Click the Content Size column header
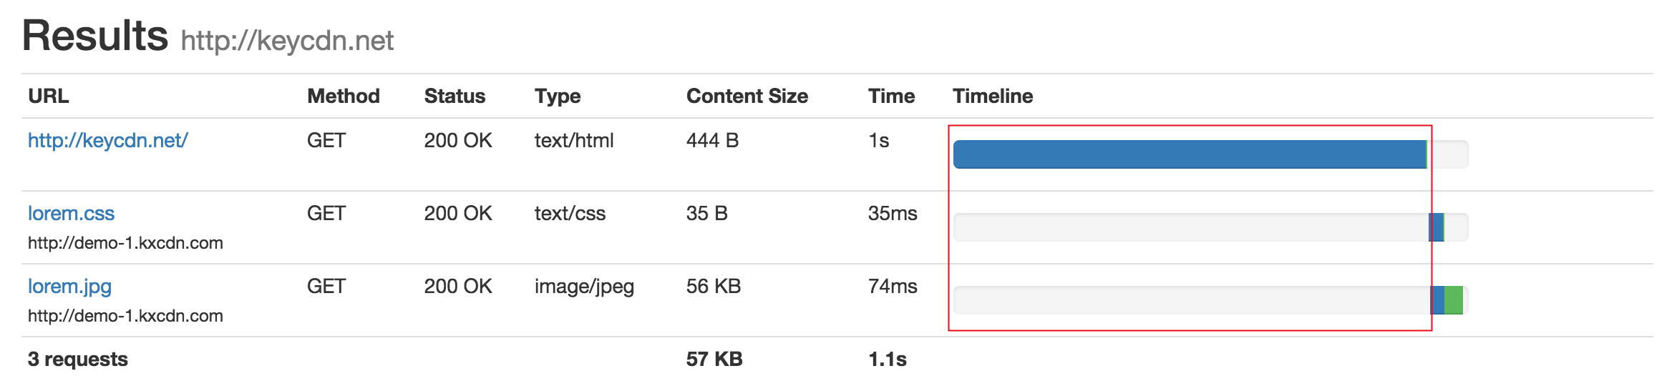The width and height of the screenshot is (1672, 386). tap(747, 96)
